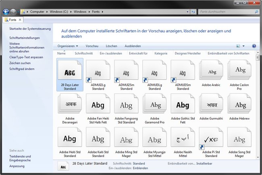The image size is (262, 175).
Task: Open the Anpassung link
Action: 17,166
